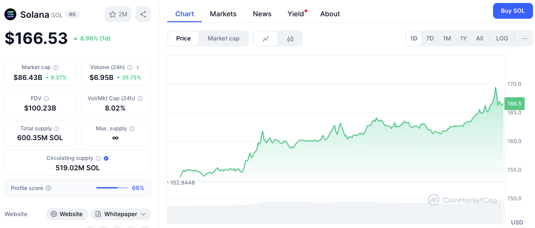Open the Yield tab

(x=296, y=14)
